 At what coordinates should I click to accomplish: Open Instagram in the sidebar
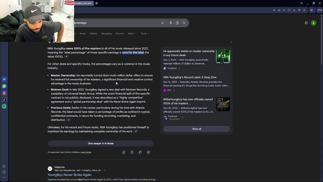pos(4,93)
